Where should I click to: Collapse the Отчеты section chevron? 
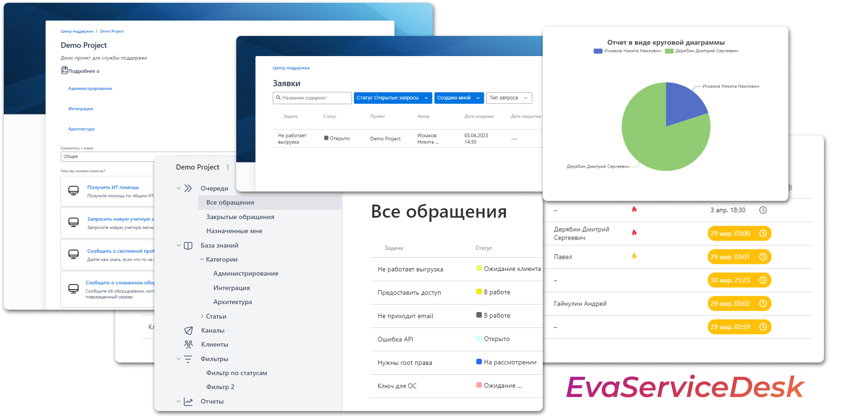[x=179, y=401]
